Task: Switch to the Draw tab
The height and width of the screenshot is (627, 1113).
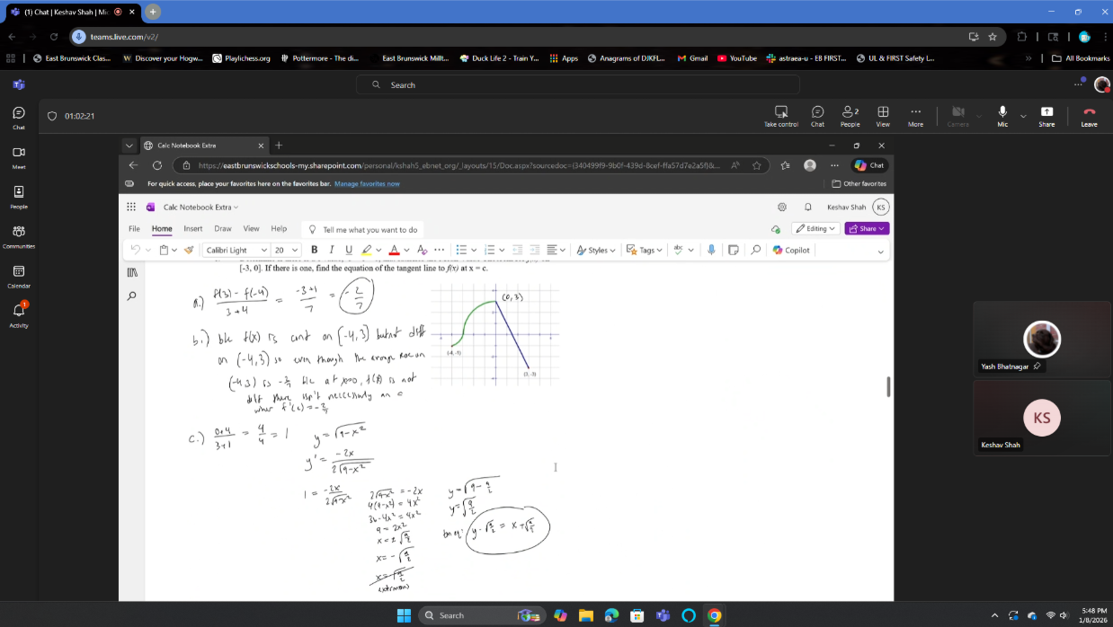Action: tap(222, 228)
